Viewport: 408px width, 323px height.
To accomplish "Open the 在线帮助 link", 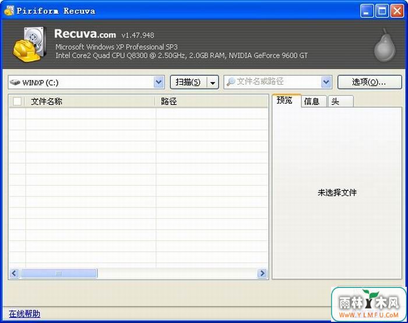I will 24,314.
